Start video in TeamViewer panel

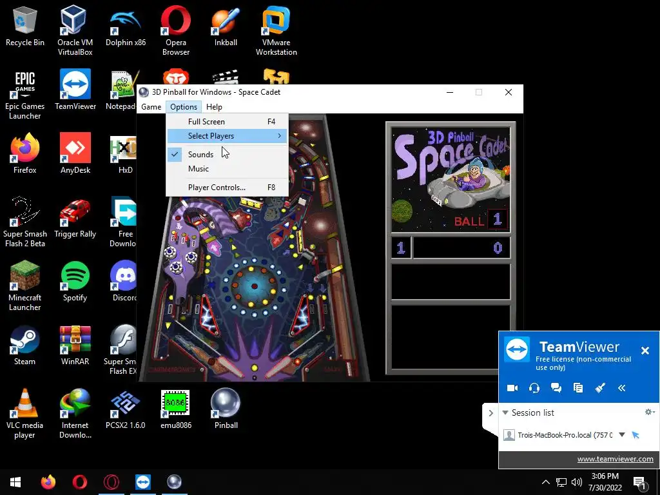tap(512, 388)
